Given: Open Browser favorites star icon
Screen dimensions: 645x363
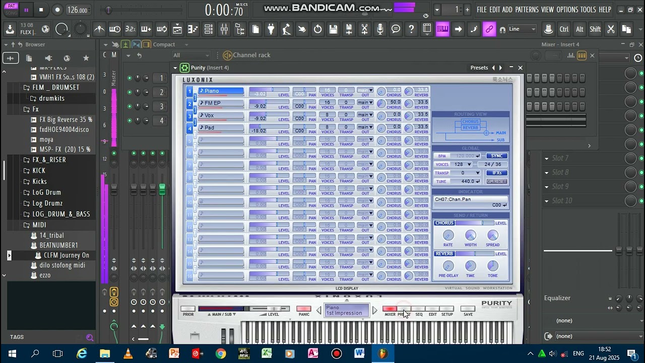Looking at the screenshot, I should 86,58.
